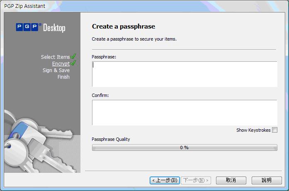Image resolution: width=289 pixels, height=191 pixels.
Task: Click the Passphrase Quality progress bar
Action: [x=184, y=147]
